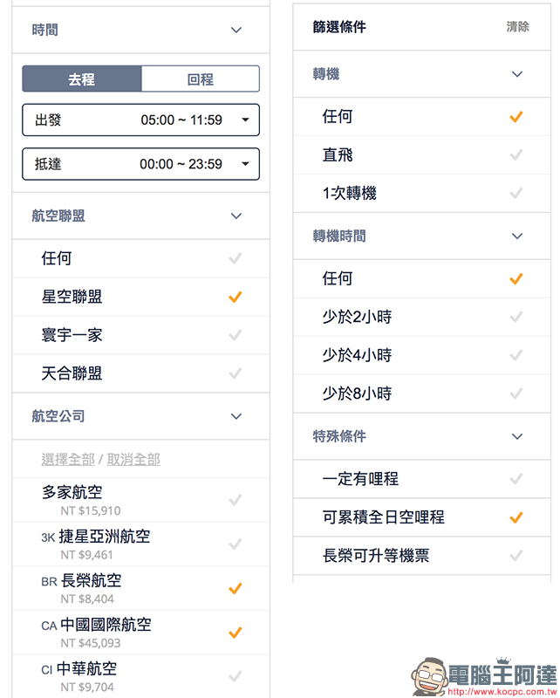Image resolution: width=560 pixels, height=698 pixels.
Task: Select the 去程 tab
Action: (82, 79)
